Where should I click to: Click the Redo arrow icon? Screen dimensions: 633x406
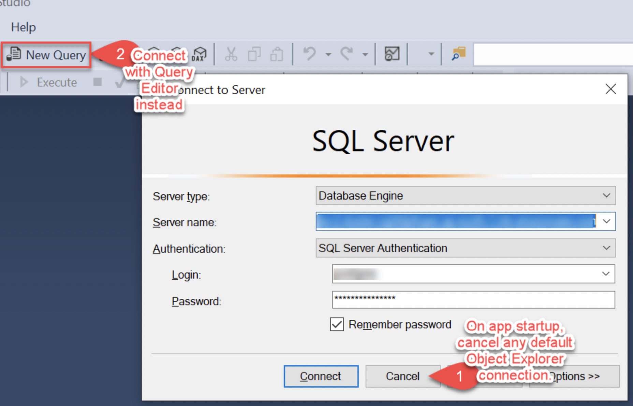347,54
